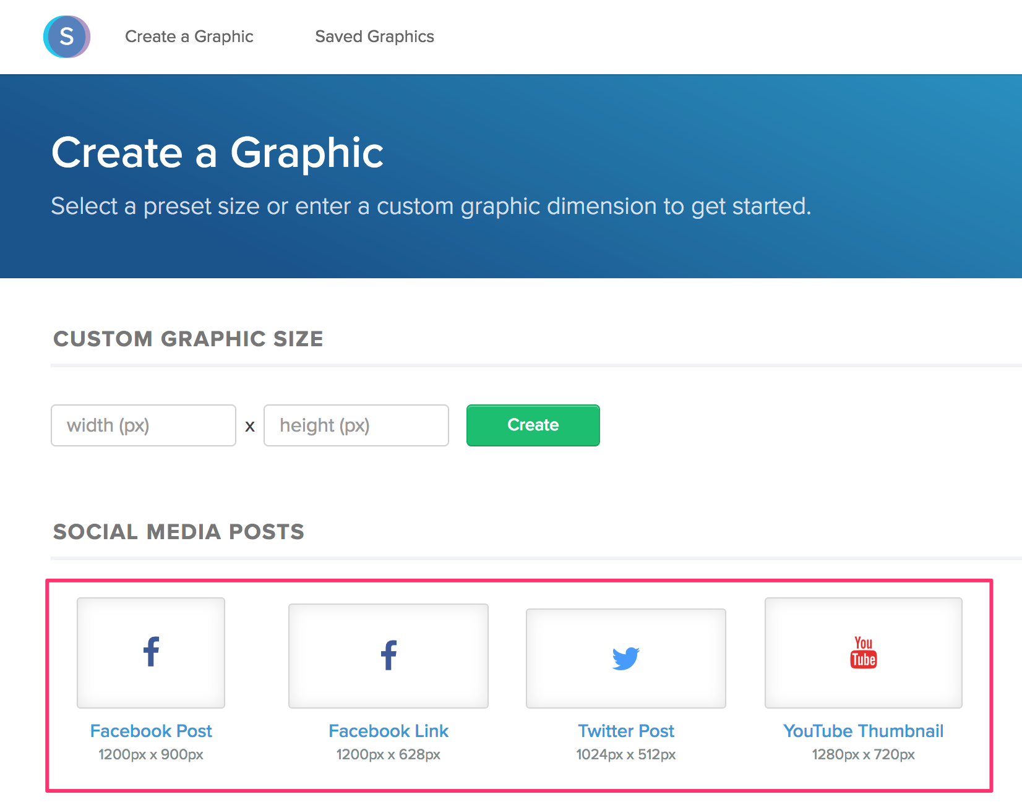Click the banner subtitle about preset sizes
Screen dimensions: 1022x810
point(431,207)
